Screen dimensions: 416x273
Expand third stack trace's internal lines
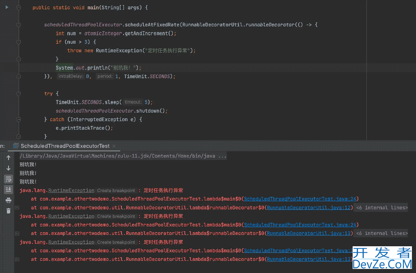(x=17, y=259)
